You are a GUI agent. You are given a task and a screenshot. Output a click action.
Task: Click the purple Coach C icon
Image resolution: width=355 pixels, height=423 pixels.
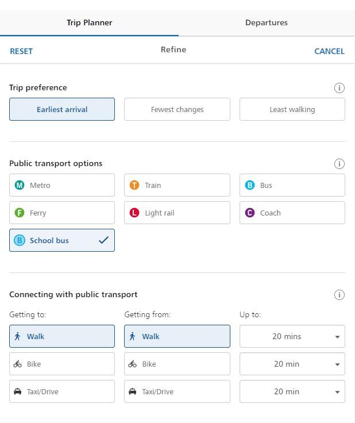(x=250, y=213)
